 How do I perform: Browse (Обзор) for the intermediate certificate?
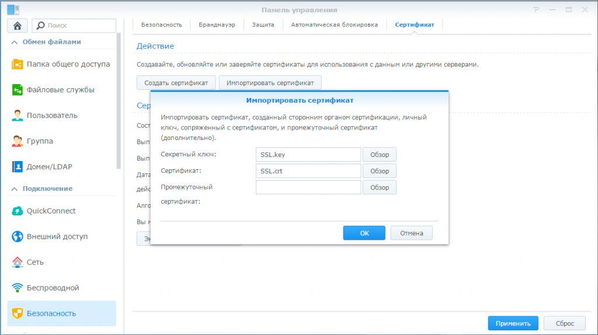click(x=379, y=187)
